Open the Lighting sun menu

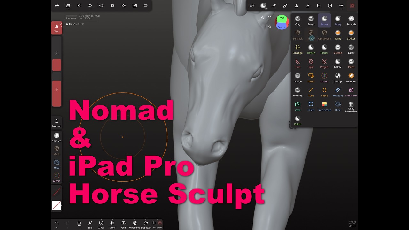pyautogui.click(x=112, y=6)
